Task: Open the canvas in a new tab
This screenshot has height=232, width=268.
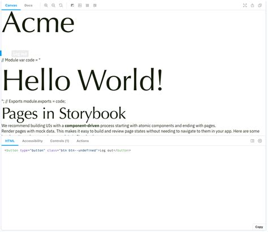Action: click(252, 6)
